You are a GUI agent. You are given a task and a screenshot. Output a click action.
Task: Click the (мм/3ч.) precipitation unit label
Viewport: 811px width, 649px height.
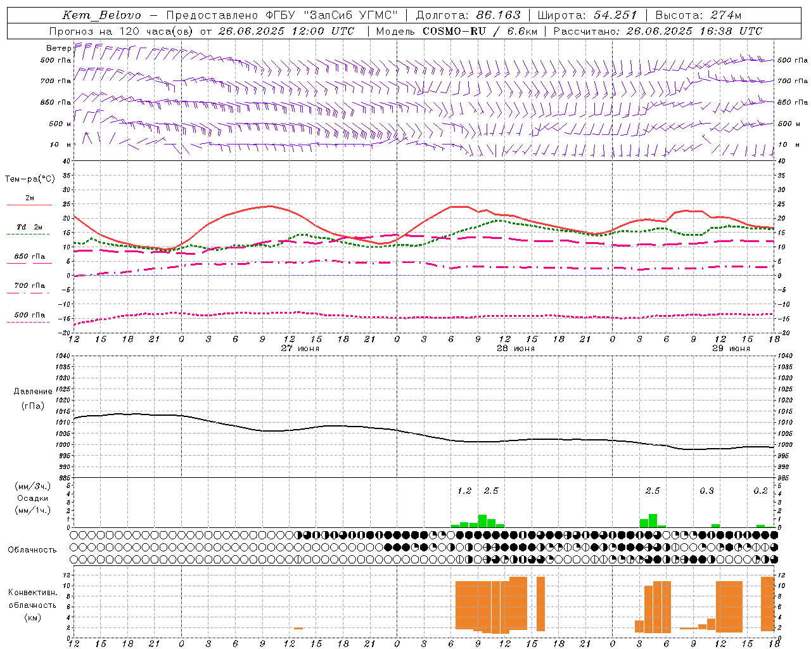(32, 486)
